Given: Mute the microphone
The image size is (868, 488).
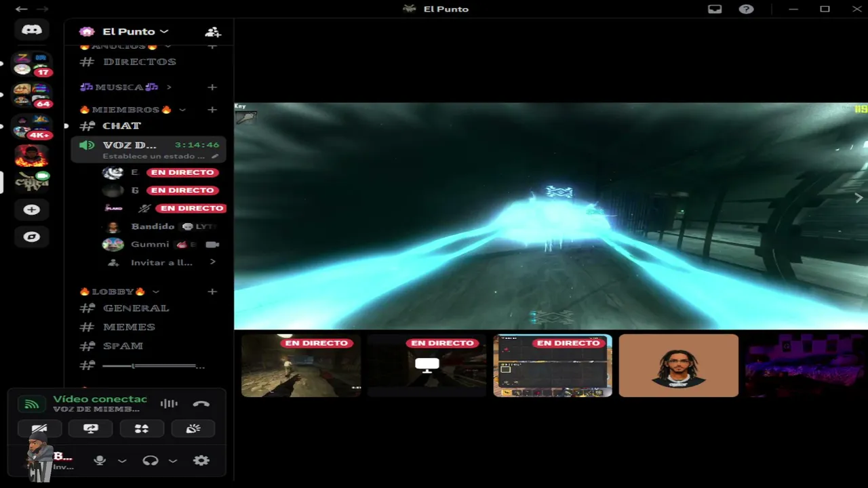Looking at the screenshot, I should (100, 460).
